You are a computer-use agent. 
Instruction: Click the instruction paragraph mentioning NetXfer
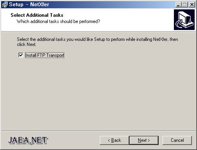(x=98, y=42)
